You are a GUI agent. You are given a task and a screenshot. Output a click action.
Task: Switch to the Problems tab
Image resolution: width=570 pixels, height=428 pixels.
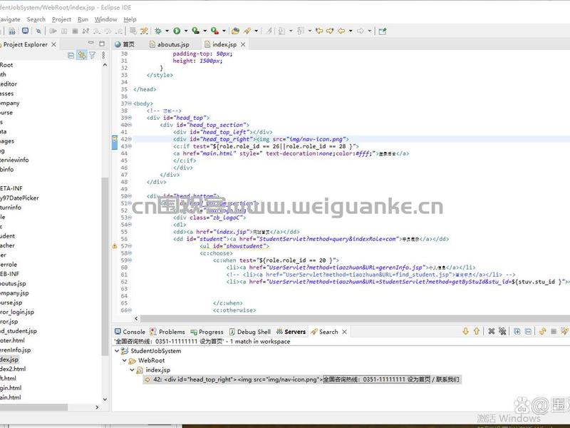(x=167, y=332)
